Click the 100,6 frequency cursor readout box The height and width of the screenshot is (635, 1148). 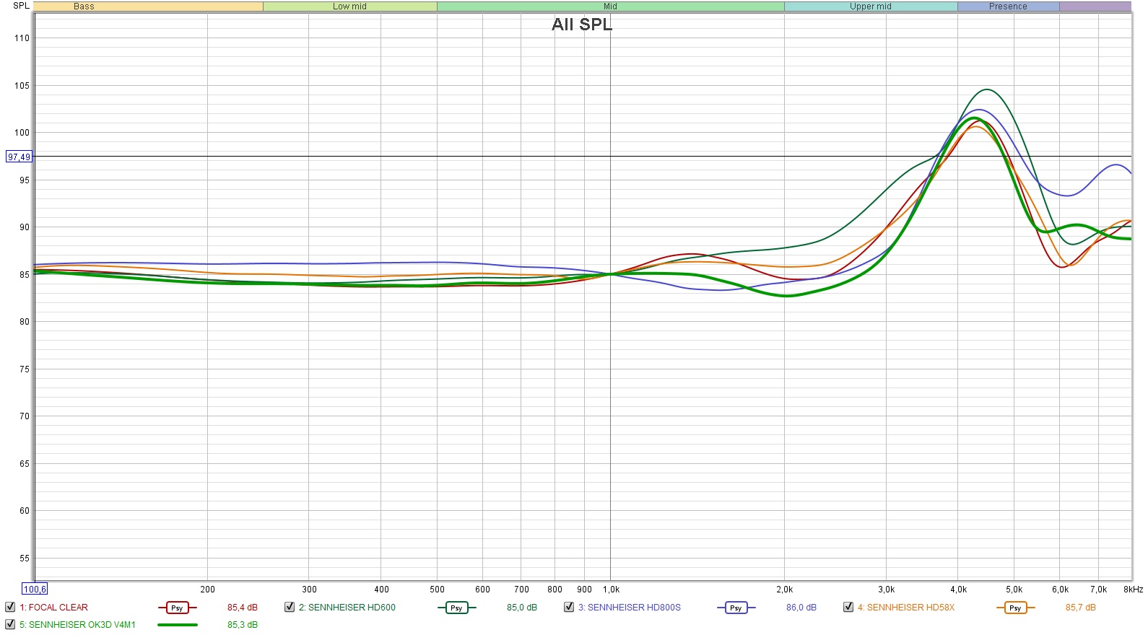(35, 590)
